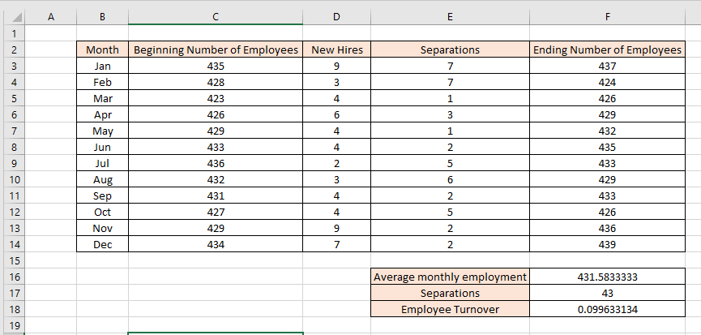Click the Month header cell
This screenshot has width=701, height=335.
tap(102, 49)
